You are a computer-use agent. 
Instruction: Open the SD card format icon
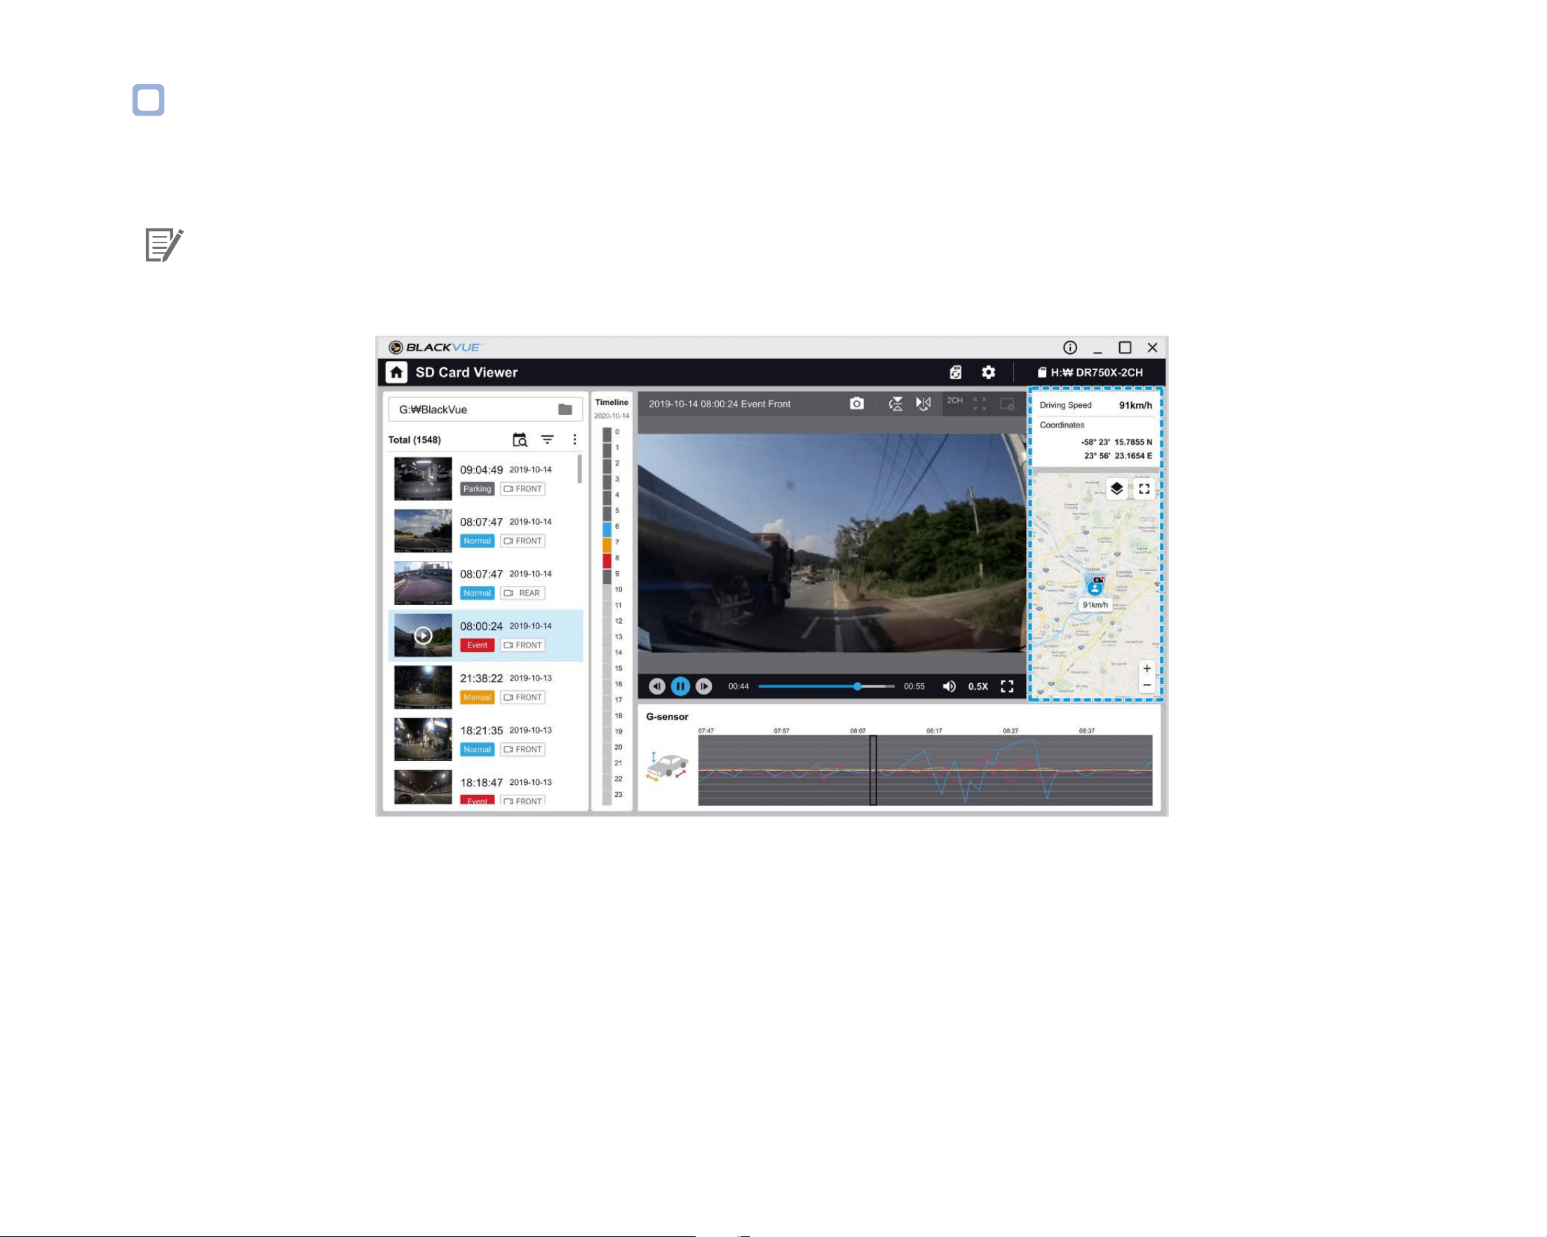pyautogui.click(x=955, y=372)
